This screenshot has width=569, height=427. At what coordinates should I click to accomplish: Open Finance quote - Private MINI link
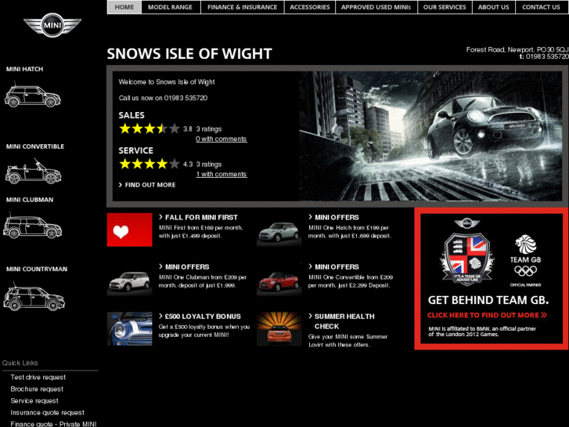click(53, 424)
